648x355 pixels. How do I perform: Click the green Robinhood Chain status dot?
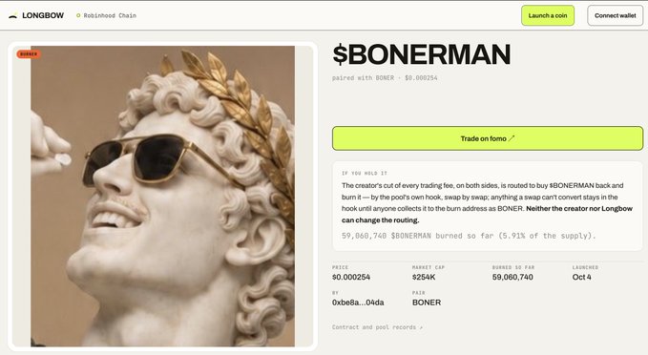(x=78, y=15)
